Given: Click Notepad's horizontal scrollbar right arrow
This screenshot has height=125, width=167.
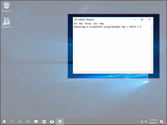Looking at the screenshot, I should pyautogui.click(x=149, y=72).
